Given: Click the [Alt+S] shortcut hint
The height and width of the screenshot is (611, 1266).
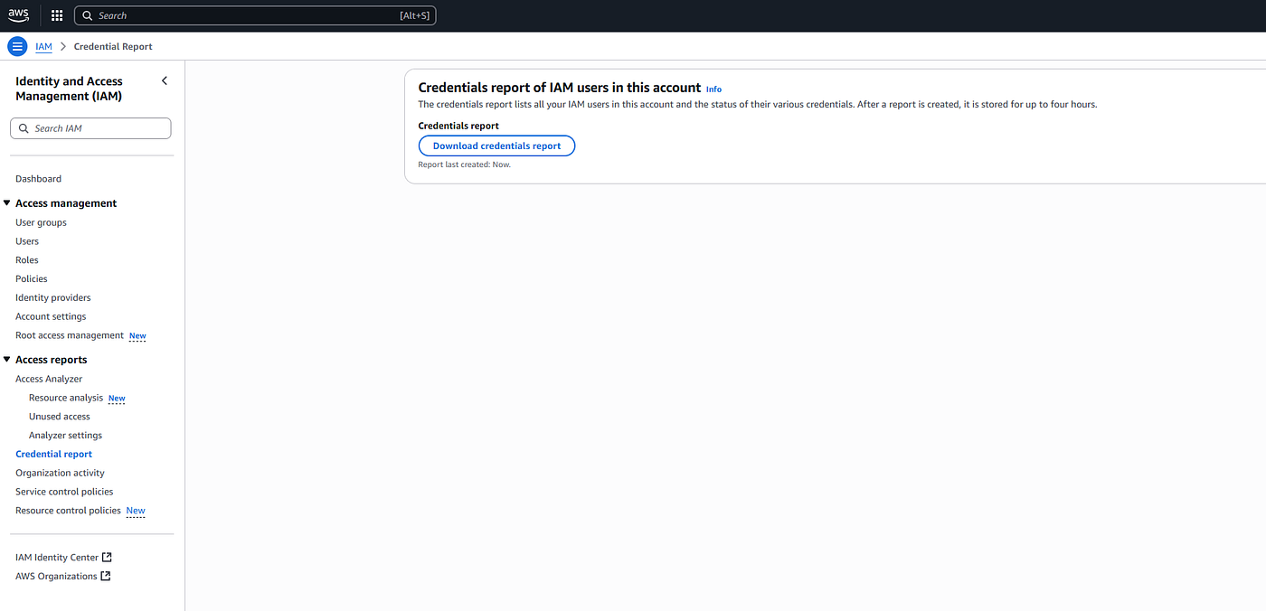Looking at the screenshot, I should 415,15.
